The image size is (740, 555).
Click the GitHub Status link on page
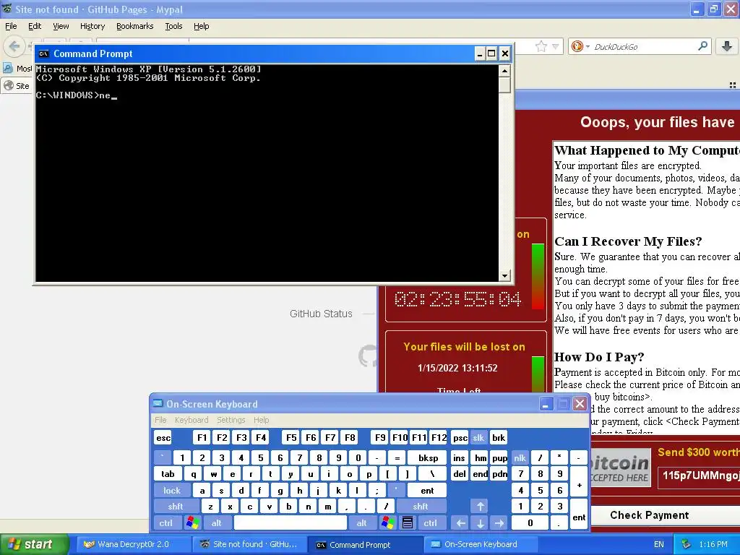coord(321,314)
